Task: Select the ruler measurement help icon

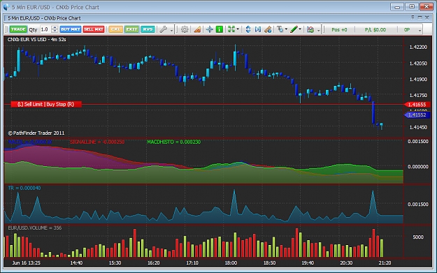Action: tap(268, 29)
